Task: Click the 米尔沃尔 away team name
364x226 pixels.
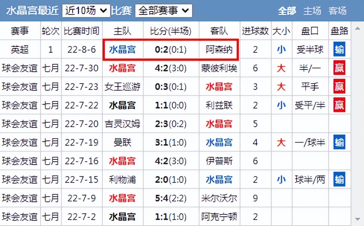Action: 219,198
